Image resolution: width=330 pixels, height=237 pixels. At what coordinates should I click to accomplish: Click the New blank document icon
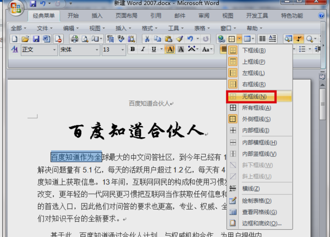[15, 39]
